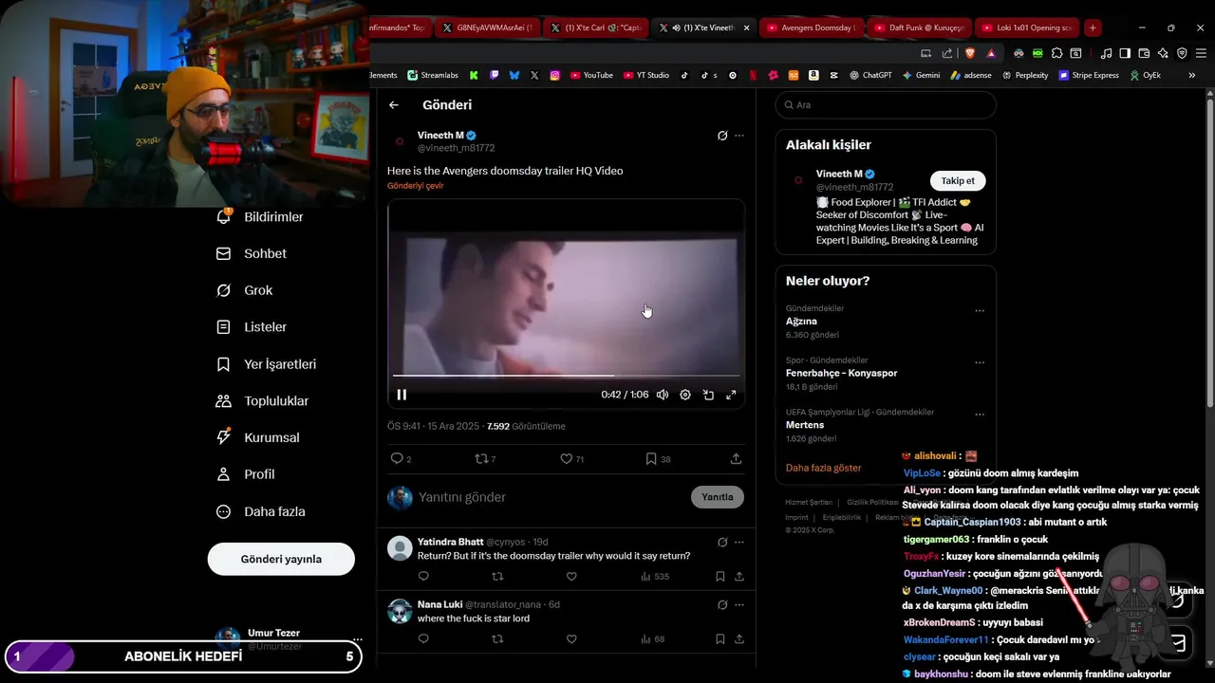Screen dimensions: 1215x683
Task: Open Topluluklar in the sidebar
Action: (x=263, y=401)
